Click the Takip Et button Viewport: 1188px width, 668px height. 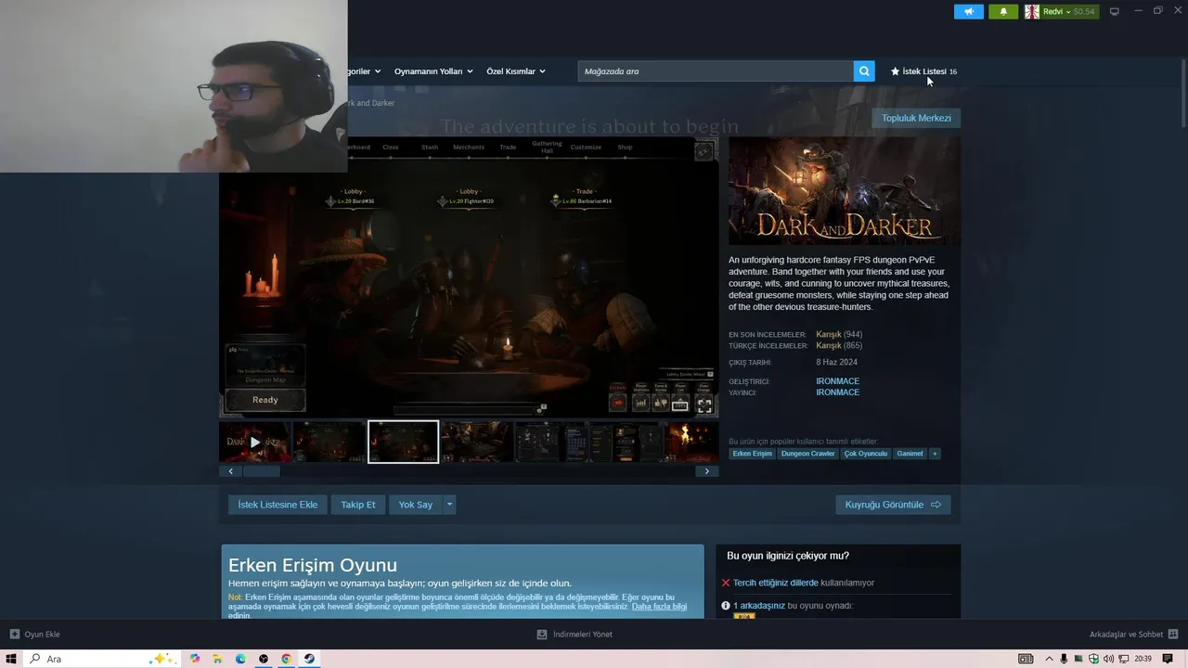(358, 505)
